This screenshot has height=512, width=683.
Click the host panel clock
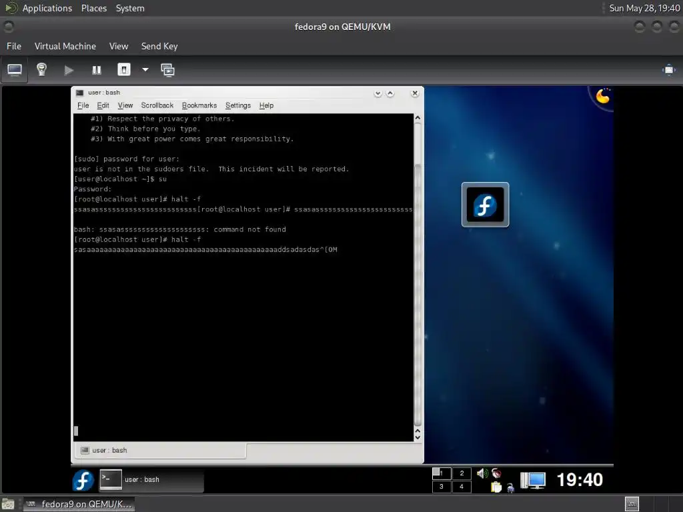[x=644, y=8]
